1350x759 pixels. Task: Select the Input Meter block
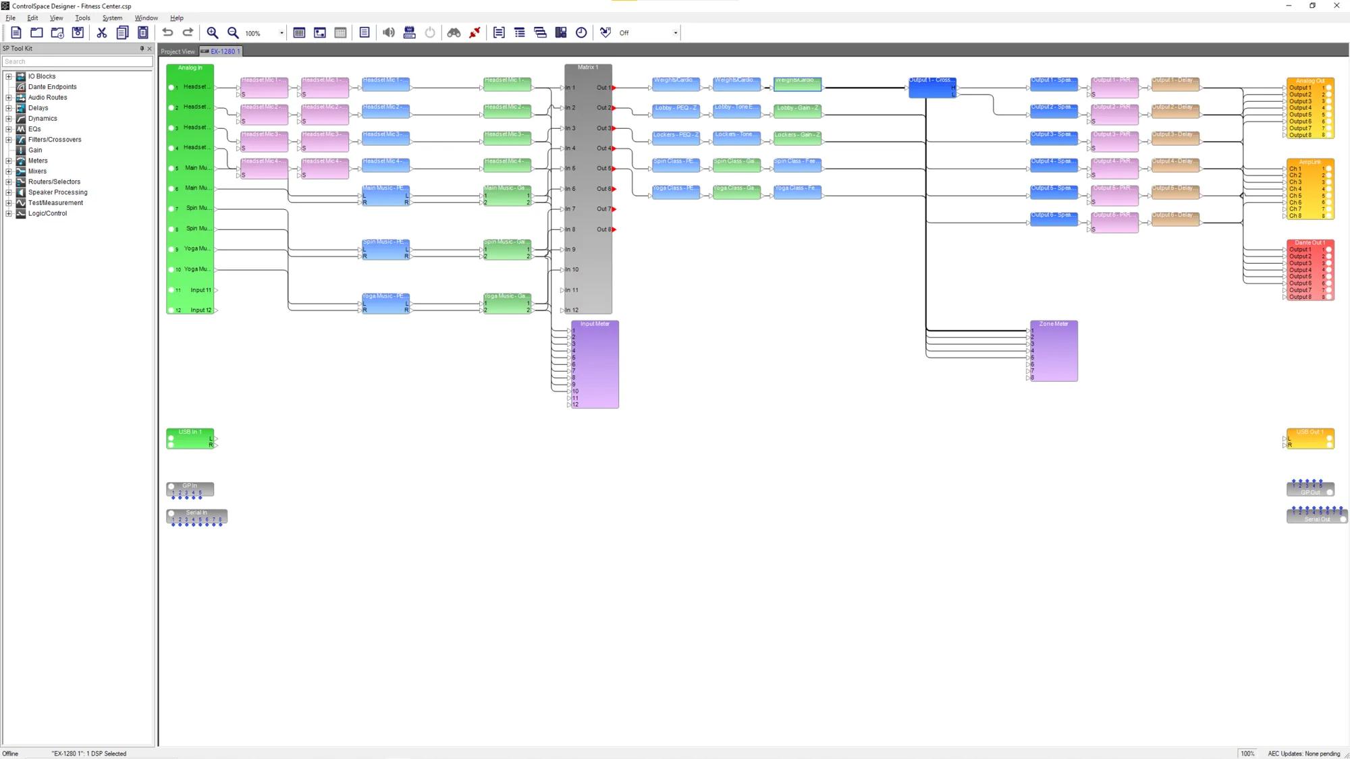595,364
